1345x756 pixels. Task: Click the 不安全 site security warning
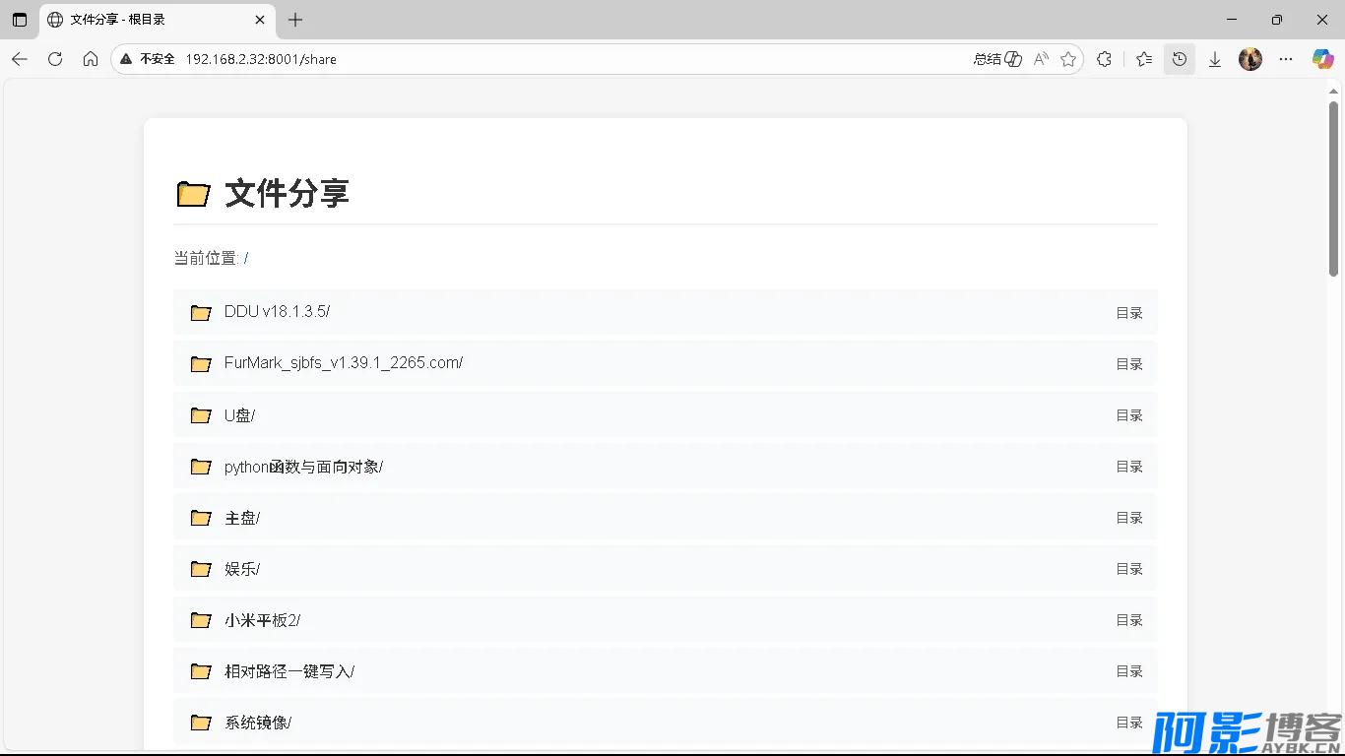click(147, 59)
